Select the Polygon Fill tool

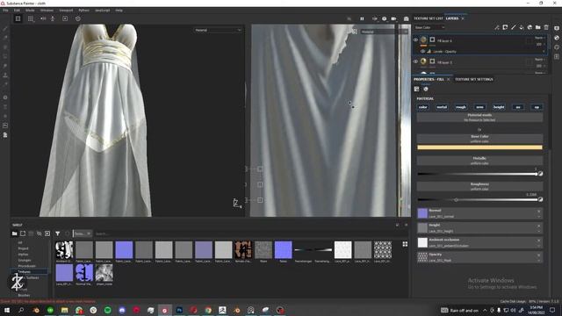click(x=5, y=56)
